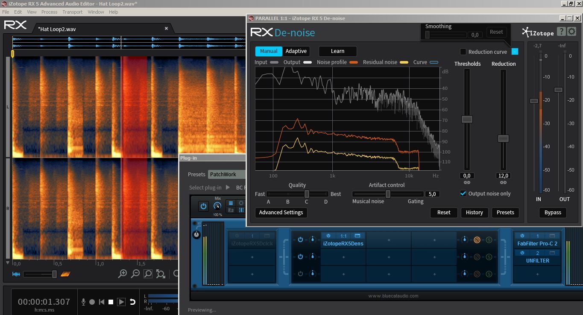This screenshot has height=315, width=583.
Task: Click the Bypass button under meters
Action: coord(553,213)
